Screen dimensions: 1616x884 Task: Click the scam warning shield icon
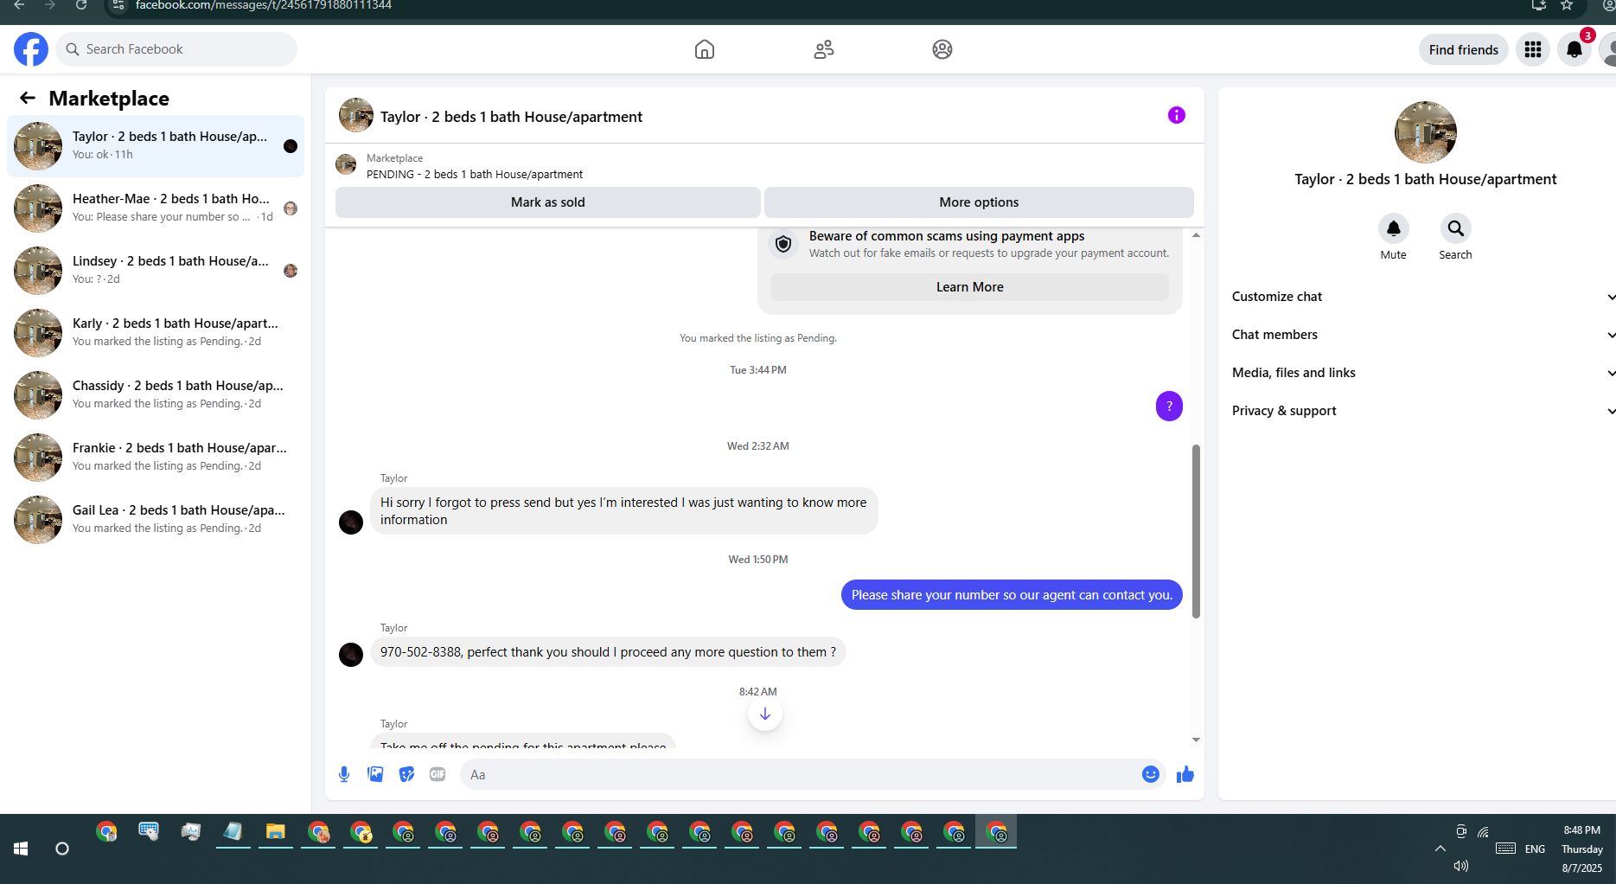(783, 244)
